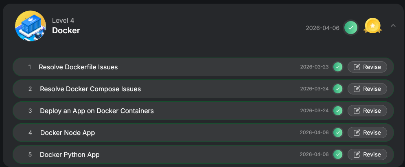Click the Docker level container avatar icon

click(31, 26)
